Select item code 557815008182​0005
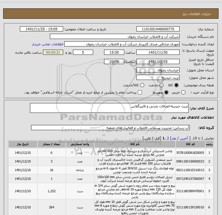 coord(190,153)
